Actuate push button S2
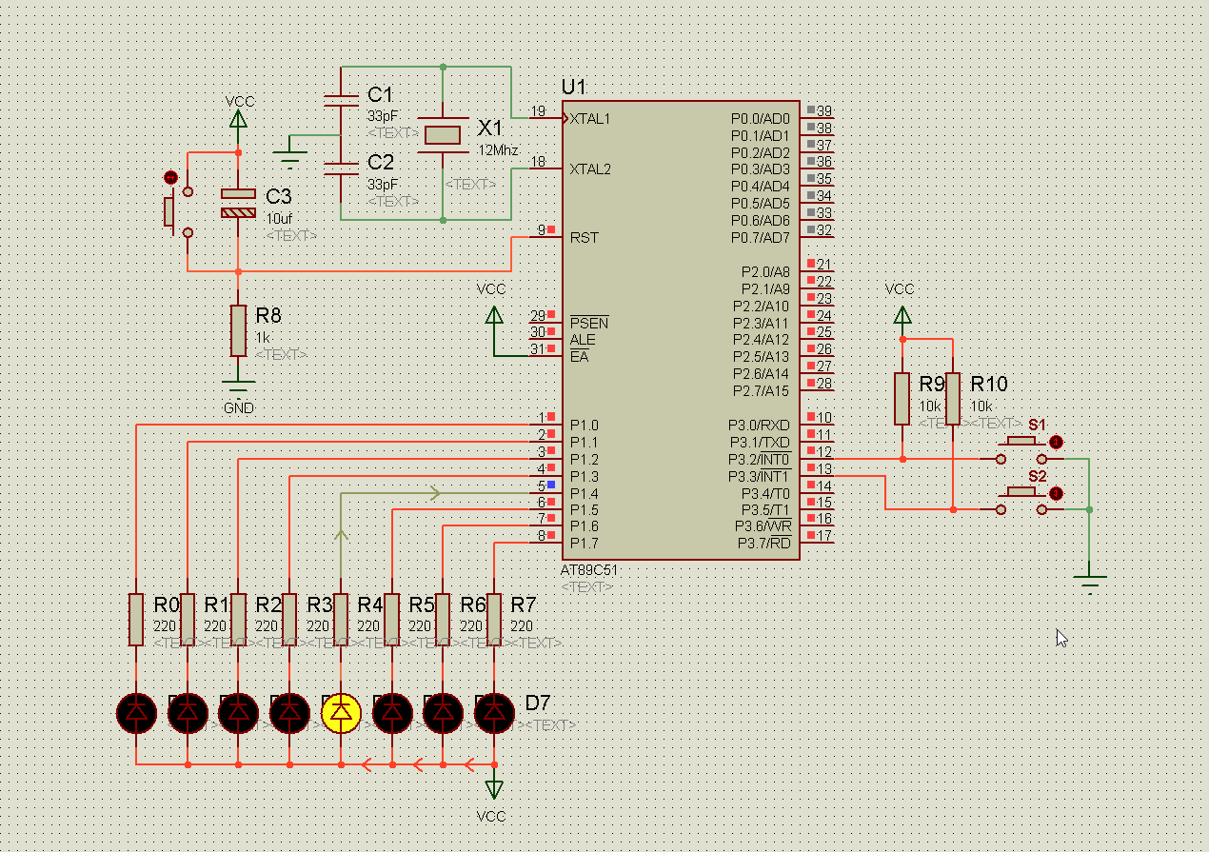The width and height of the screenshot is (1209, 852). (1021, 499)
